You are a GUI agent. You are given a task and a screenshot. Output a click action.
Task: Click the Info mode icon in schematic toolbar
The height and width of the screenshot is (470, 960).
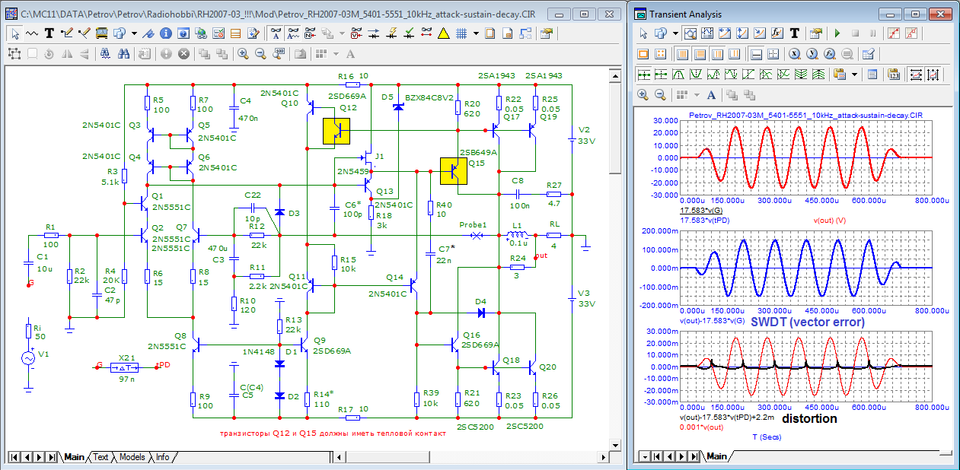coord(166,33)
